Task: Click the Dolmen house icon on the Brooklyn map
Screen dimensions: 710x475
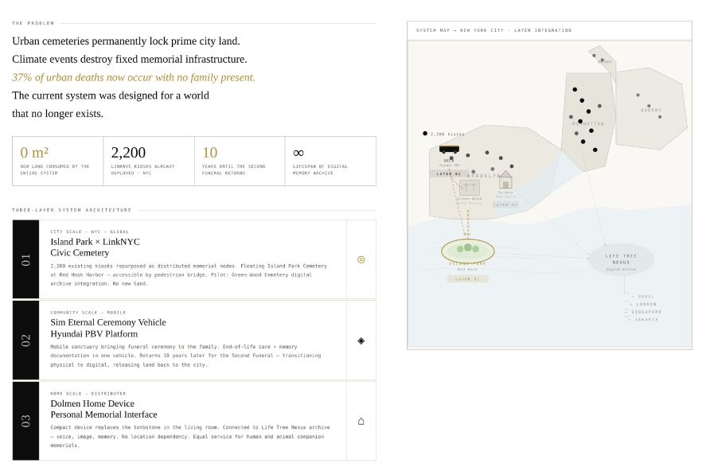Action: [x=505, y=180]
